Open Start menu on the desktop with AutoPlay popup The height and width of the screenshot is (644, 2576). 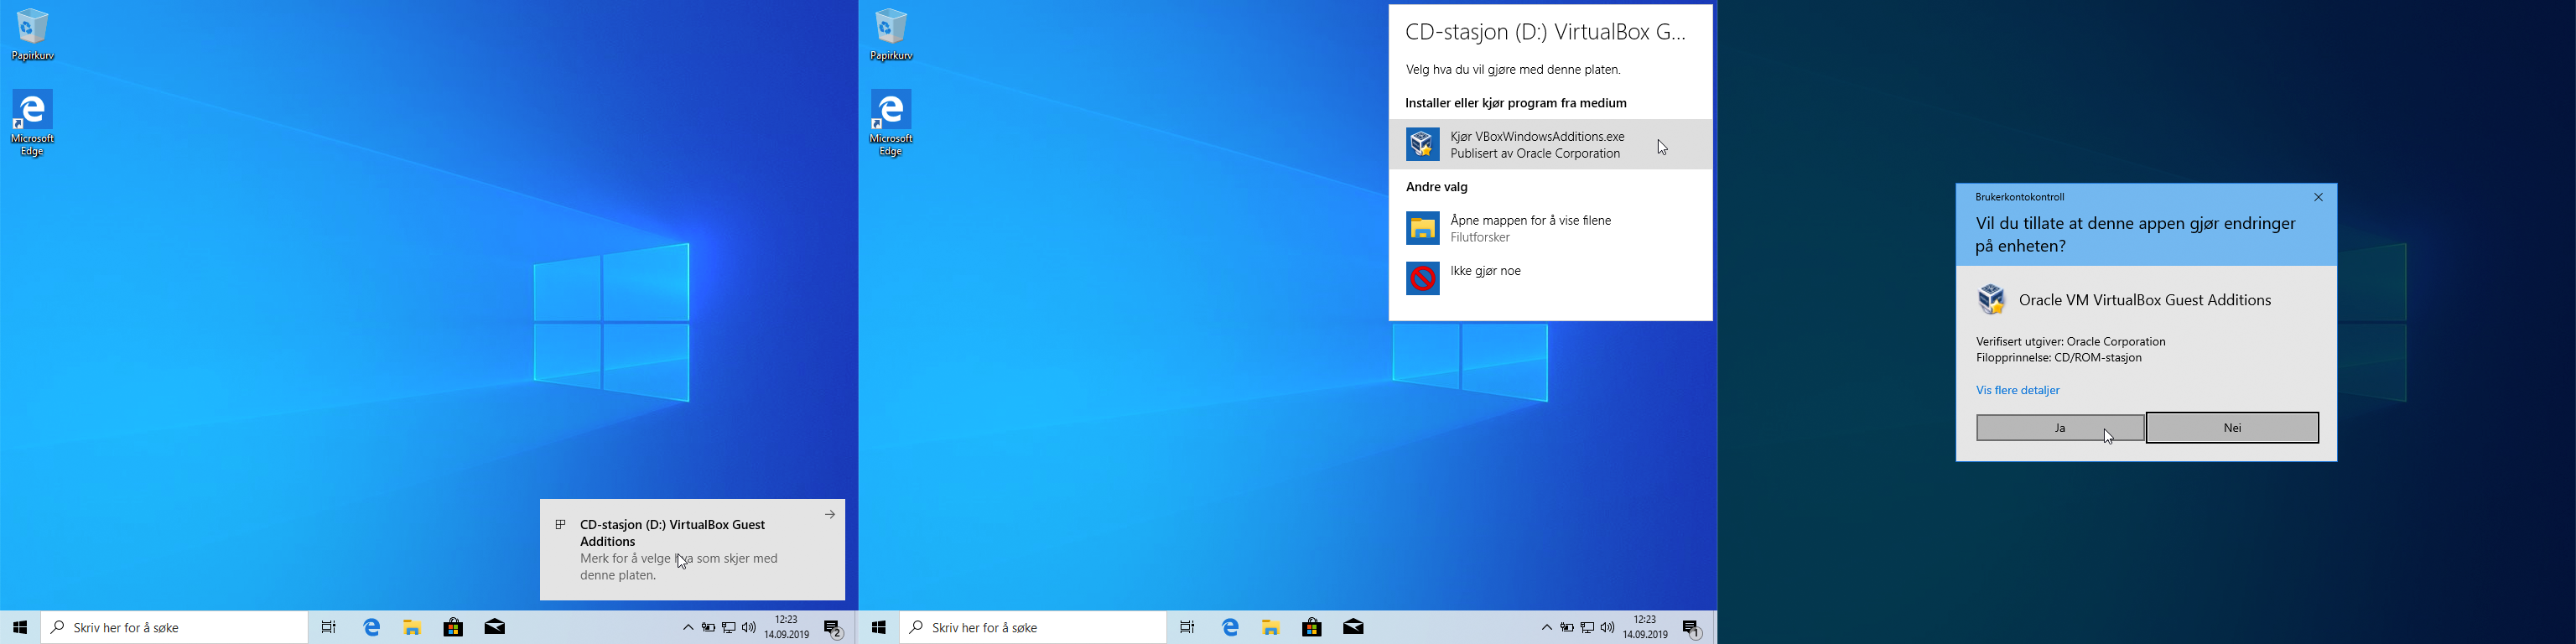(x=879, y=627)
